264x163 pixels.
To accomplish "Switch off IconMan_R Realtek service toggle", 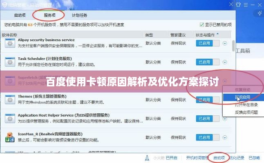I will pos(208,137).
